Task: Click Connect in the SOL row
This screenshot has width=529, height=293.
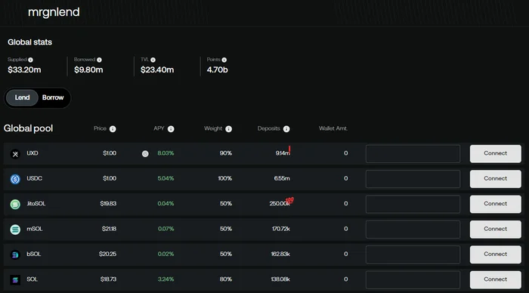Action: pos(495,279)
